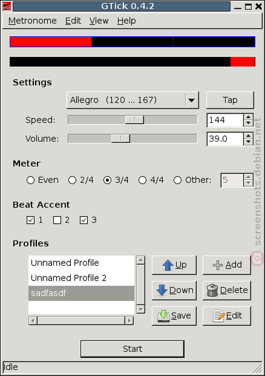
Task: Open the Allegro tempo dropdown
Action: [x=133, y=100]
